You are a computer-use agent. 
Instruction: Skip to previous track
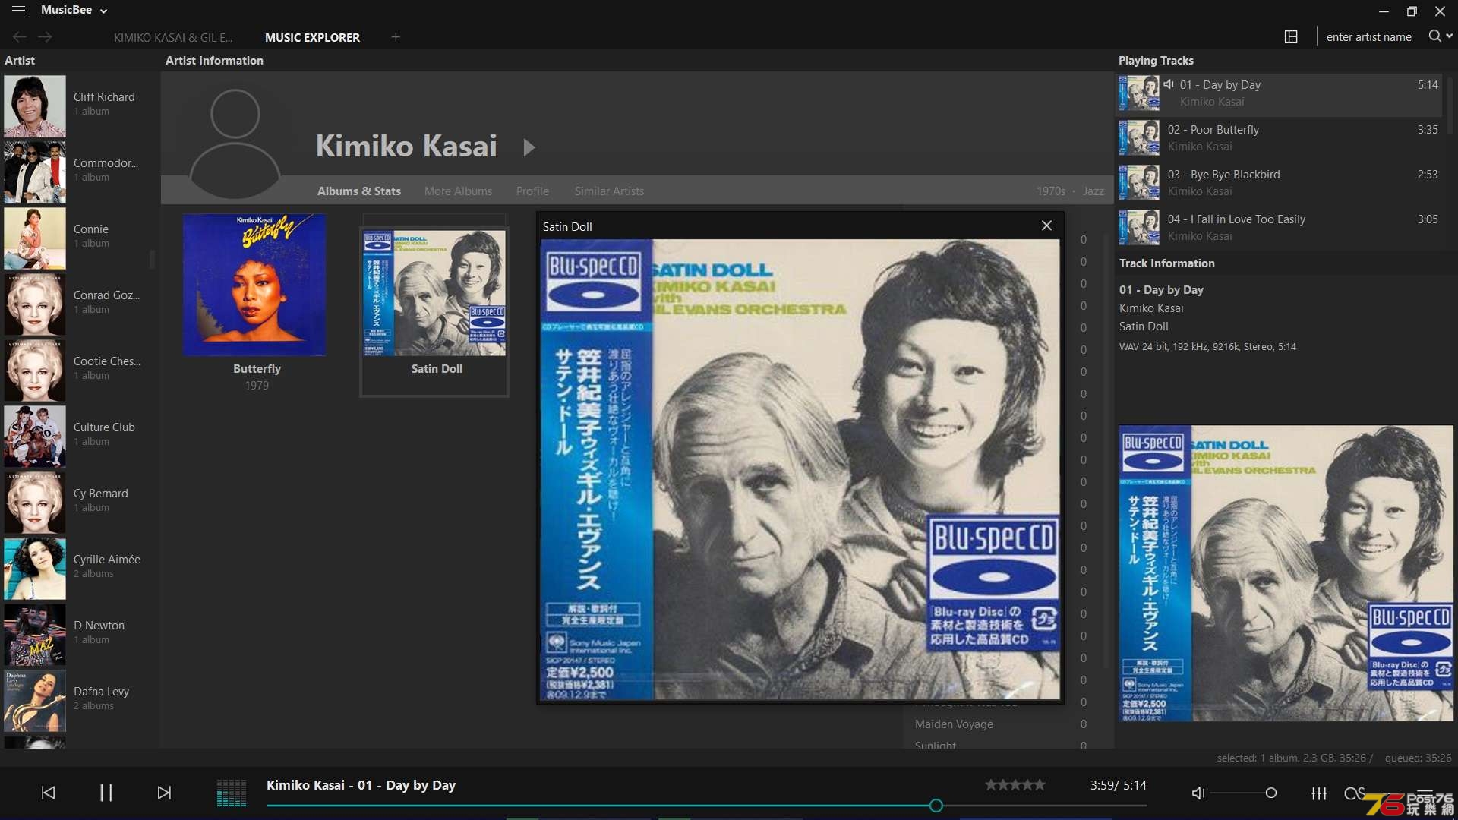[48, 793]
